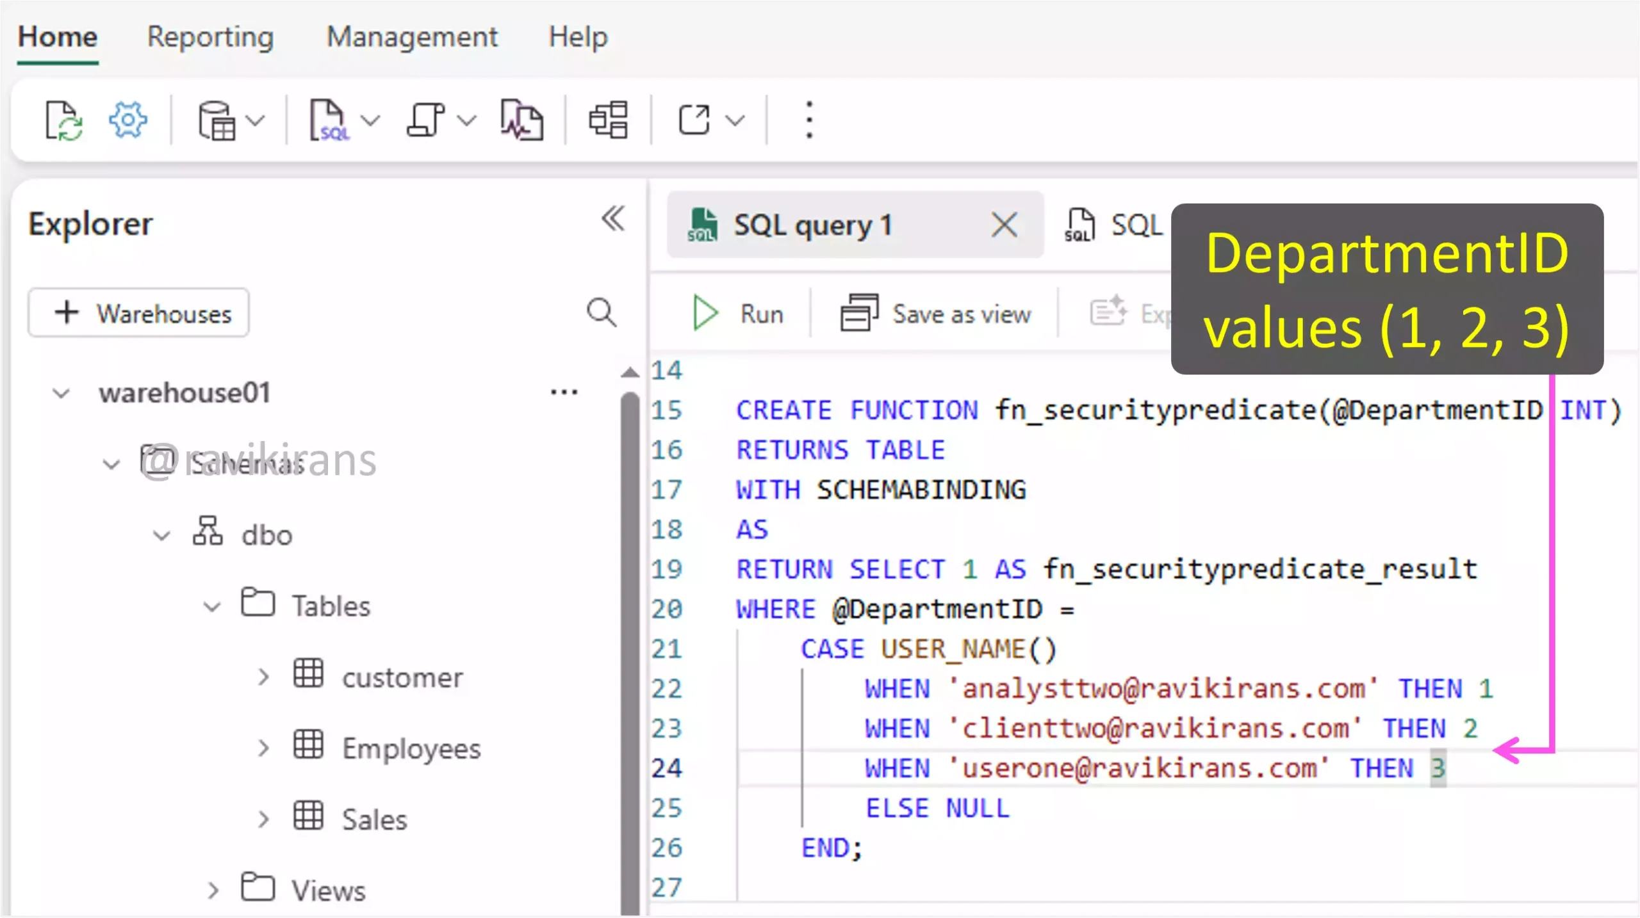Collapse the Tables folder node
This screenshot has width=1640, height=918.
(212, 606)
